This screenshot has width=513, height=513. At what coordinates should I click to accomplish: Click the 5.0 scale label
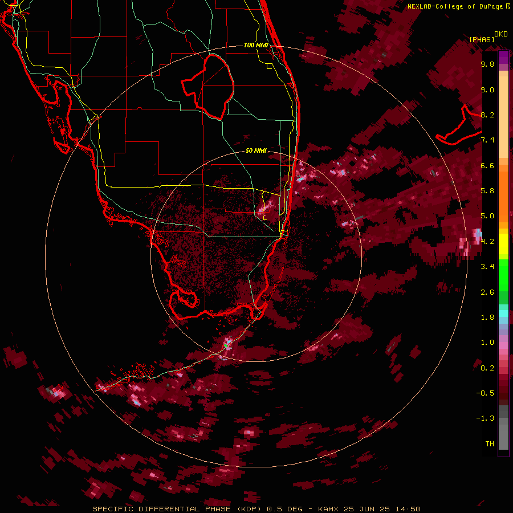[487, 216]
